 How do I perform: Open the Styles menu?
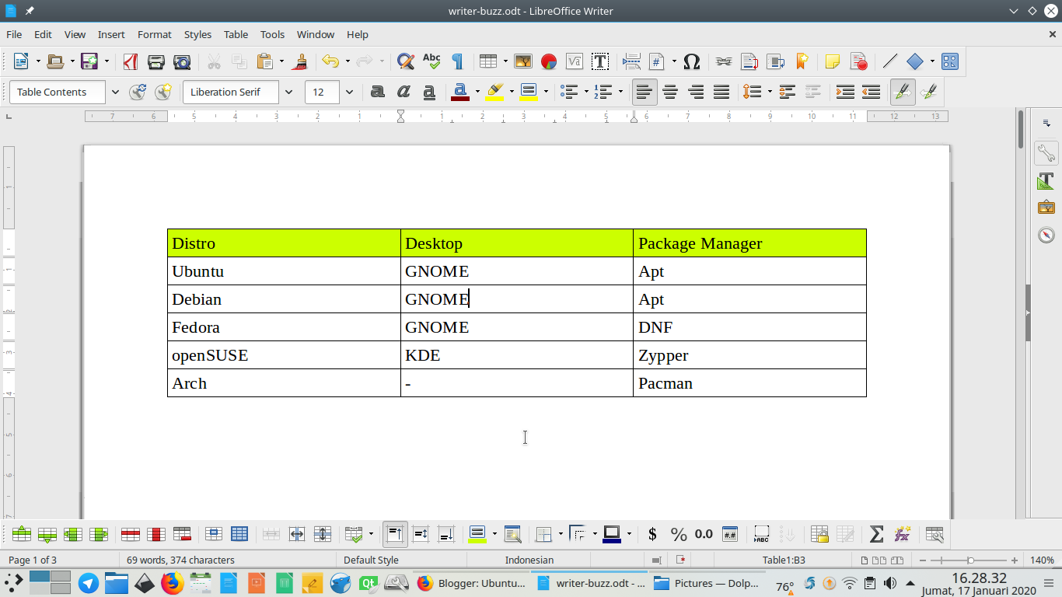(197, 34)
